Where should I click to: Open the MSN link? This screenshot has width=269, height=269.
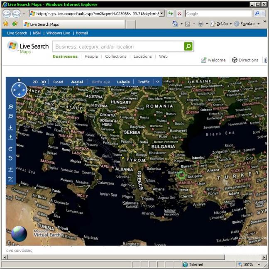[x=37, y=33]
